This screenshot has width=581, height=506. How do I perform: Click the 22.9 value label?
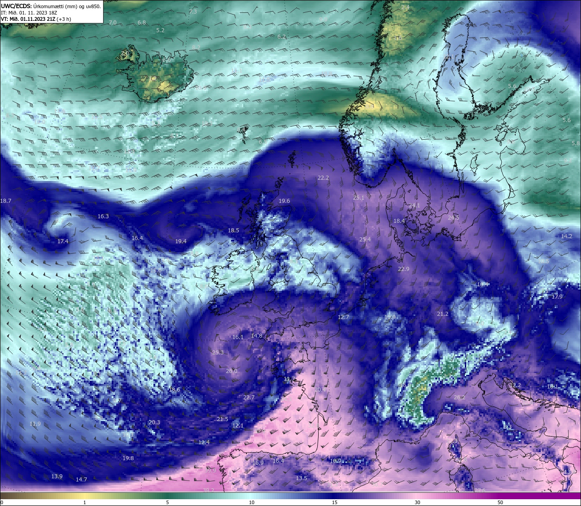404,269
